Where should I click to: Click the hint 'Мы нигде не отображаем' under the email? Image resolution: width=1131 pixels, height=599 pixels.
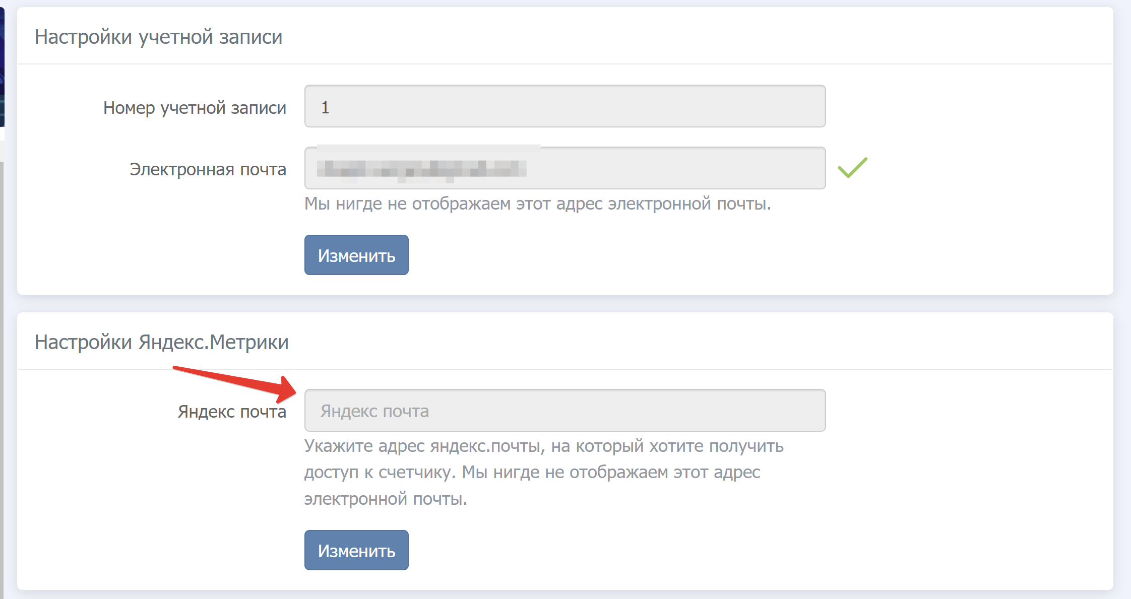pos(537,204)
